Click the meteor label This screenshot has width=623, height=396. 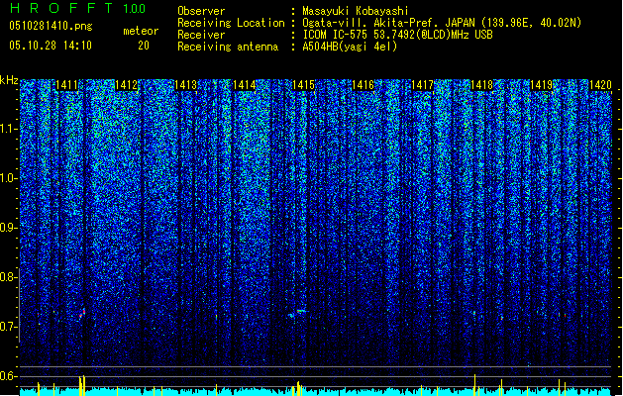click(141, 31)
